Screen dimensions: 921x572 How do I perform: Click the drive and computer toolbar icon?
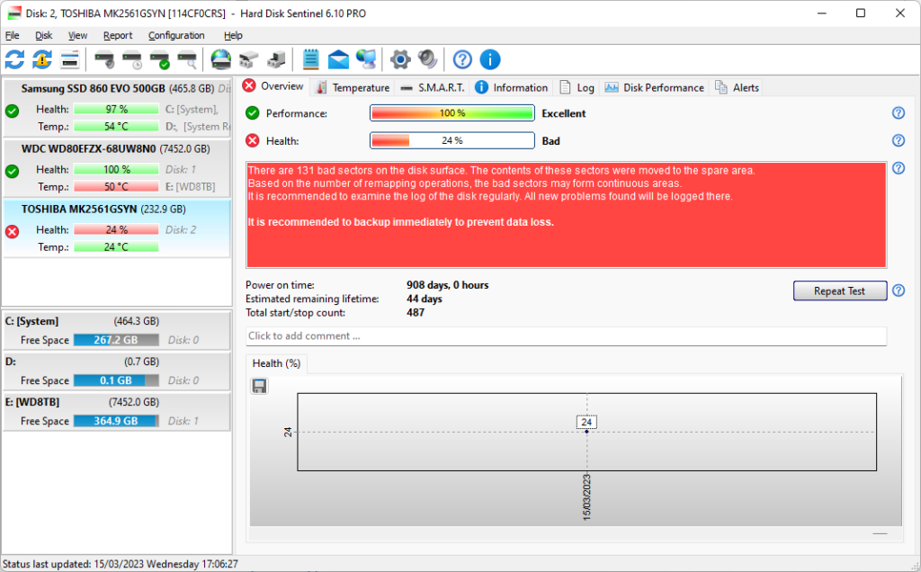click(276, 59)
